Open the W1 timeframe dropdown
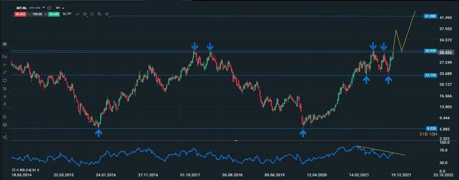Image resolution: width=459 pixels, height=180 pixels. pos(60,8)
